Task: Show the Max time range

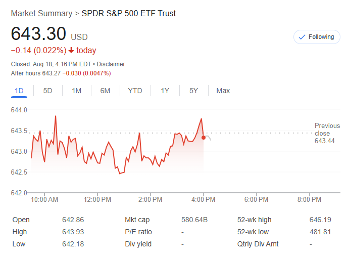Action: (x=223, y=91)
